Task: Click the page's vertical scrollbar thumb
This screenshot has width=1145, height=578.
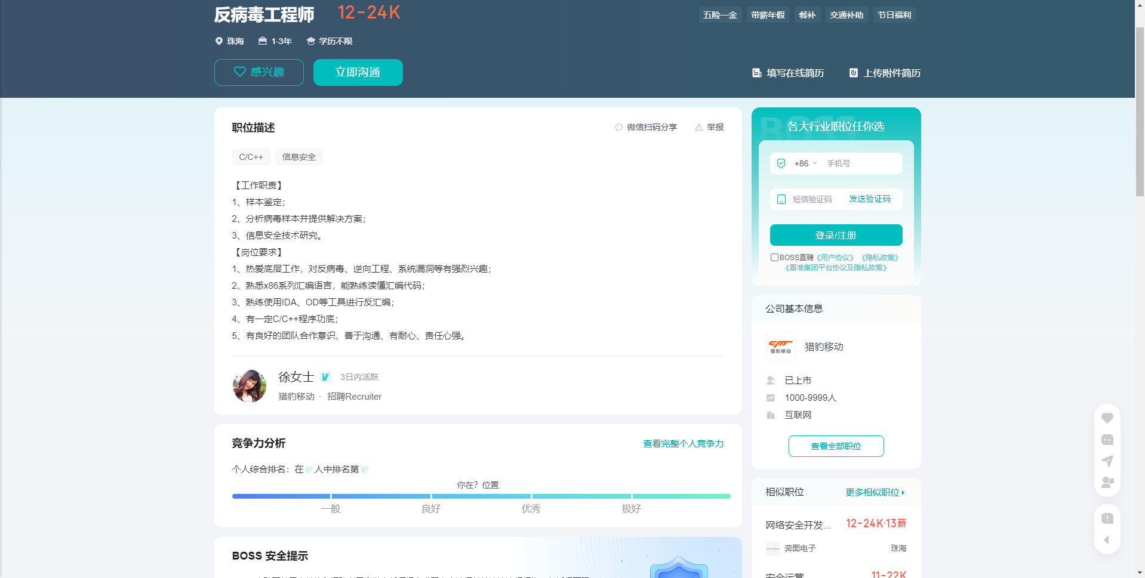Action: point(1140,112)
